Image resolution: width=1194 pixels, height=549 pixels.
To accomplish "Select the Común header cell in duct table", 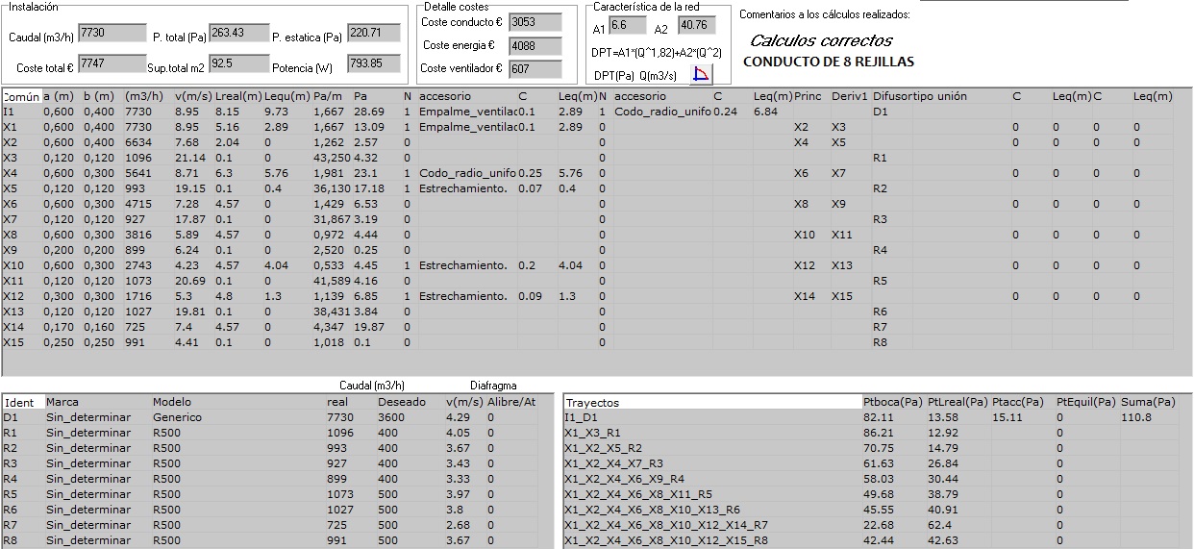I will (21, 97).
